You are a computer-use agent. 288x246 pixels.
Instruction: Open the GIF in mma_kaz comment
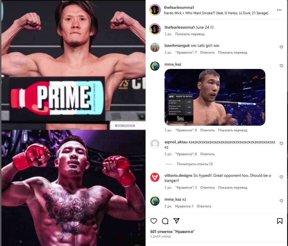[x=215, y=97]
